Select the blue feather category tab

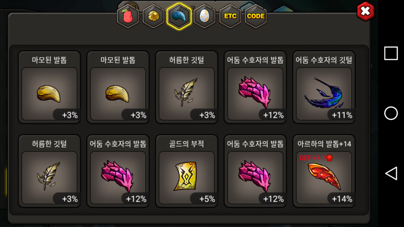click(x=179, y=16)
